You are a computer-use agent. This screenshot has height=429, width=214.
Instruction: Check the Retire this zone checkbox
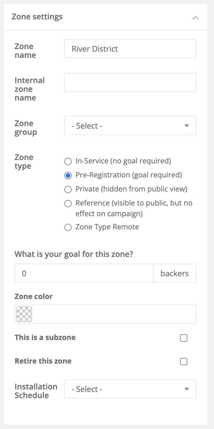184,362
